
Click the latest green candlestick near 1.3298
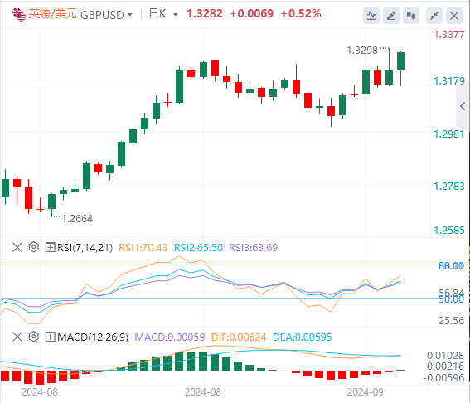(x=400, y=61)
